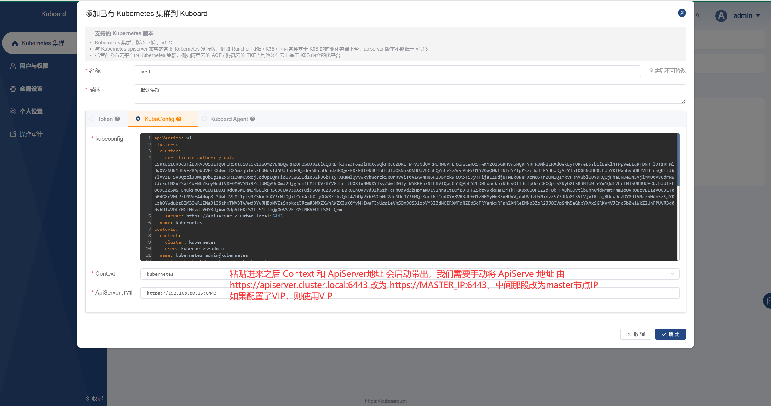Collapse the sidebar with 收起
This screenshot has height=406, width=771.
[x=94, y=398]
